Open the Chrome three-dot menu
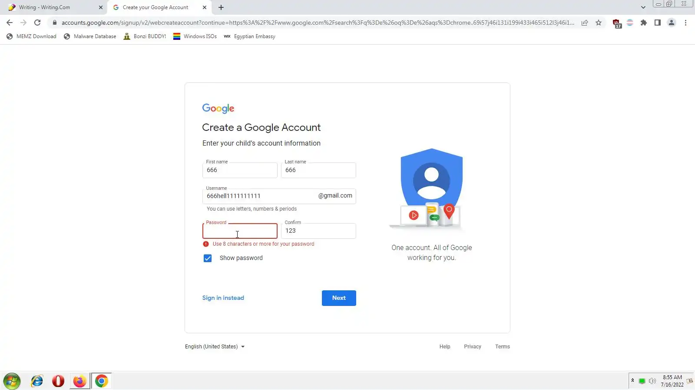Screen dimensions: 695x390 [685, 23]
